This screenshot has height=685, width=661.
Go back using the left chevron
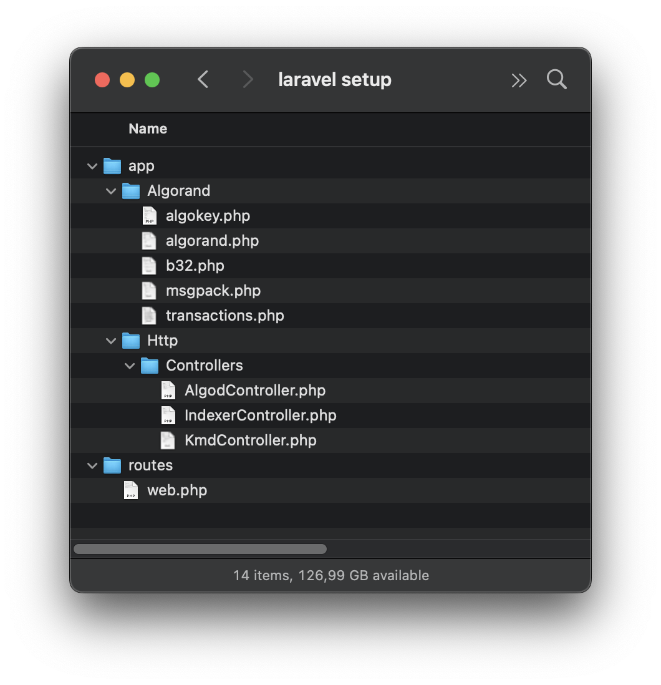coord(203,79)
